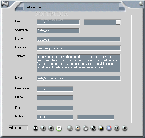145x138 pixels.
Task: Click the curved-arrow undo icon
Action: point(116,128)
